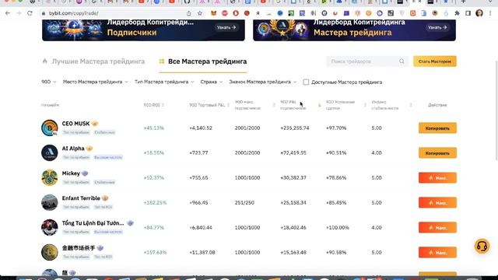Open Tổng Tư Lệnh trader avatar
The height and width of the screenshot is (280, 498).
[x=50, y=227]
